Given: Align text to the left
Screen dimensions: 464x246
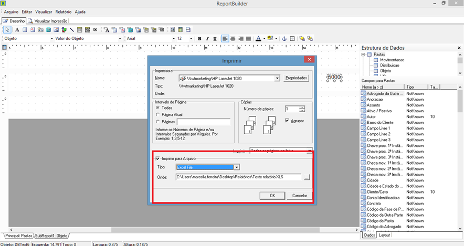Looking at the screenshot, I should pyautogui.click(x=225, y=38).
